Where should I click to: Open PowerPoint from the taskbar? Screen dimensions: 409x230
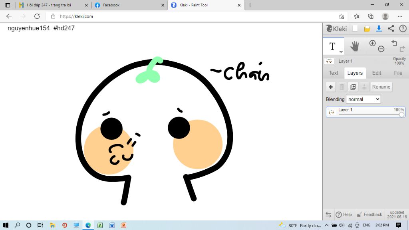tap(124, 225)
